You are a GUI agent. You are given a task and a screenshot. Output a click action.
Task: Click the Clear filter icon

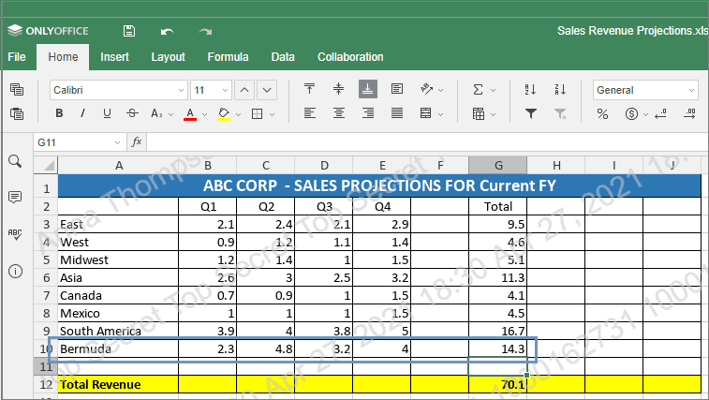[x=560, y=113]
